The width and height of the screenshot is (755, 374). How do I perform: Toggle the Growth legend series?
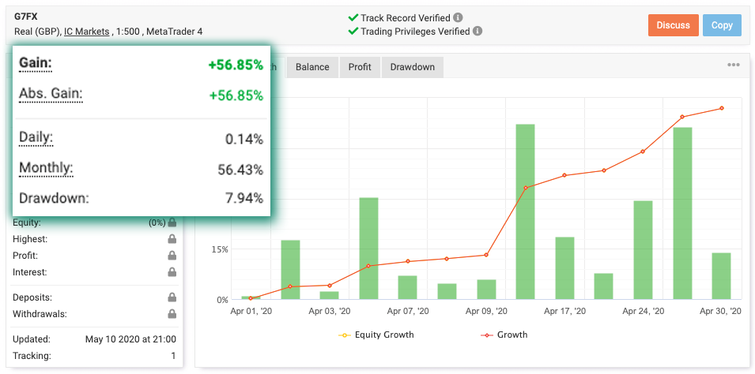504,335
